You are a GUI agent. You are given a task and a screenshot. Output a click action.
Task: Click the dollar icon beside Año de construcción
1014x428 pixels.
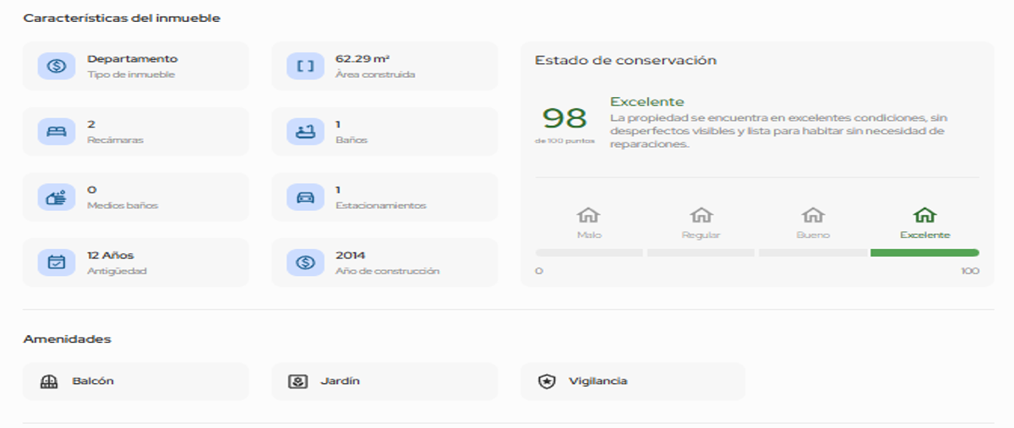coord(305,263)
